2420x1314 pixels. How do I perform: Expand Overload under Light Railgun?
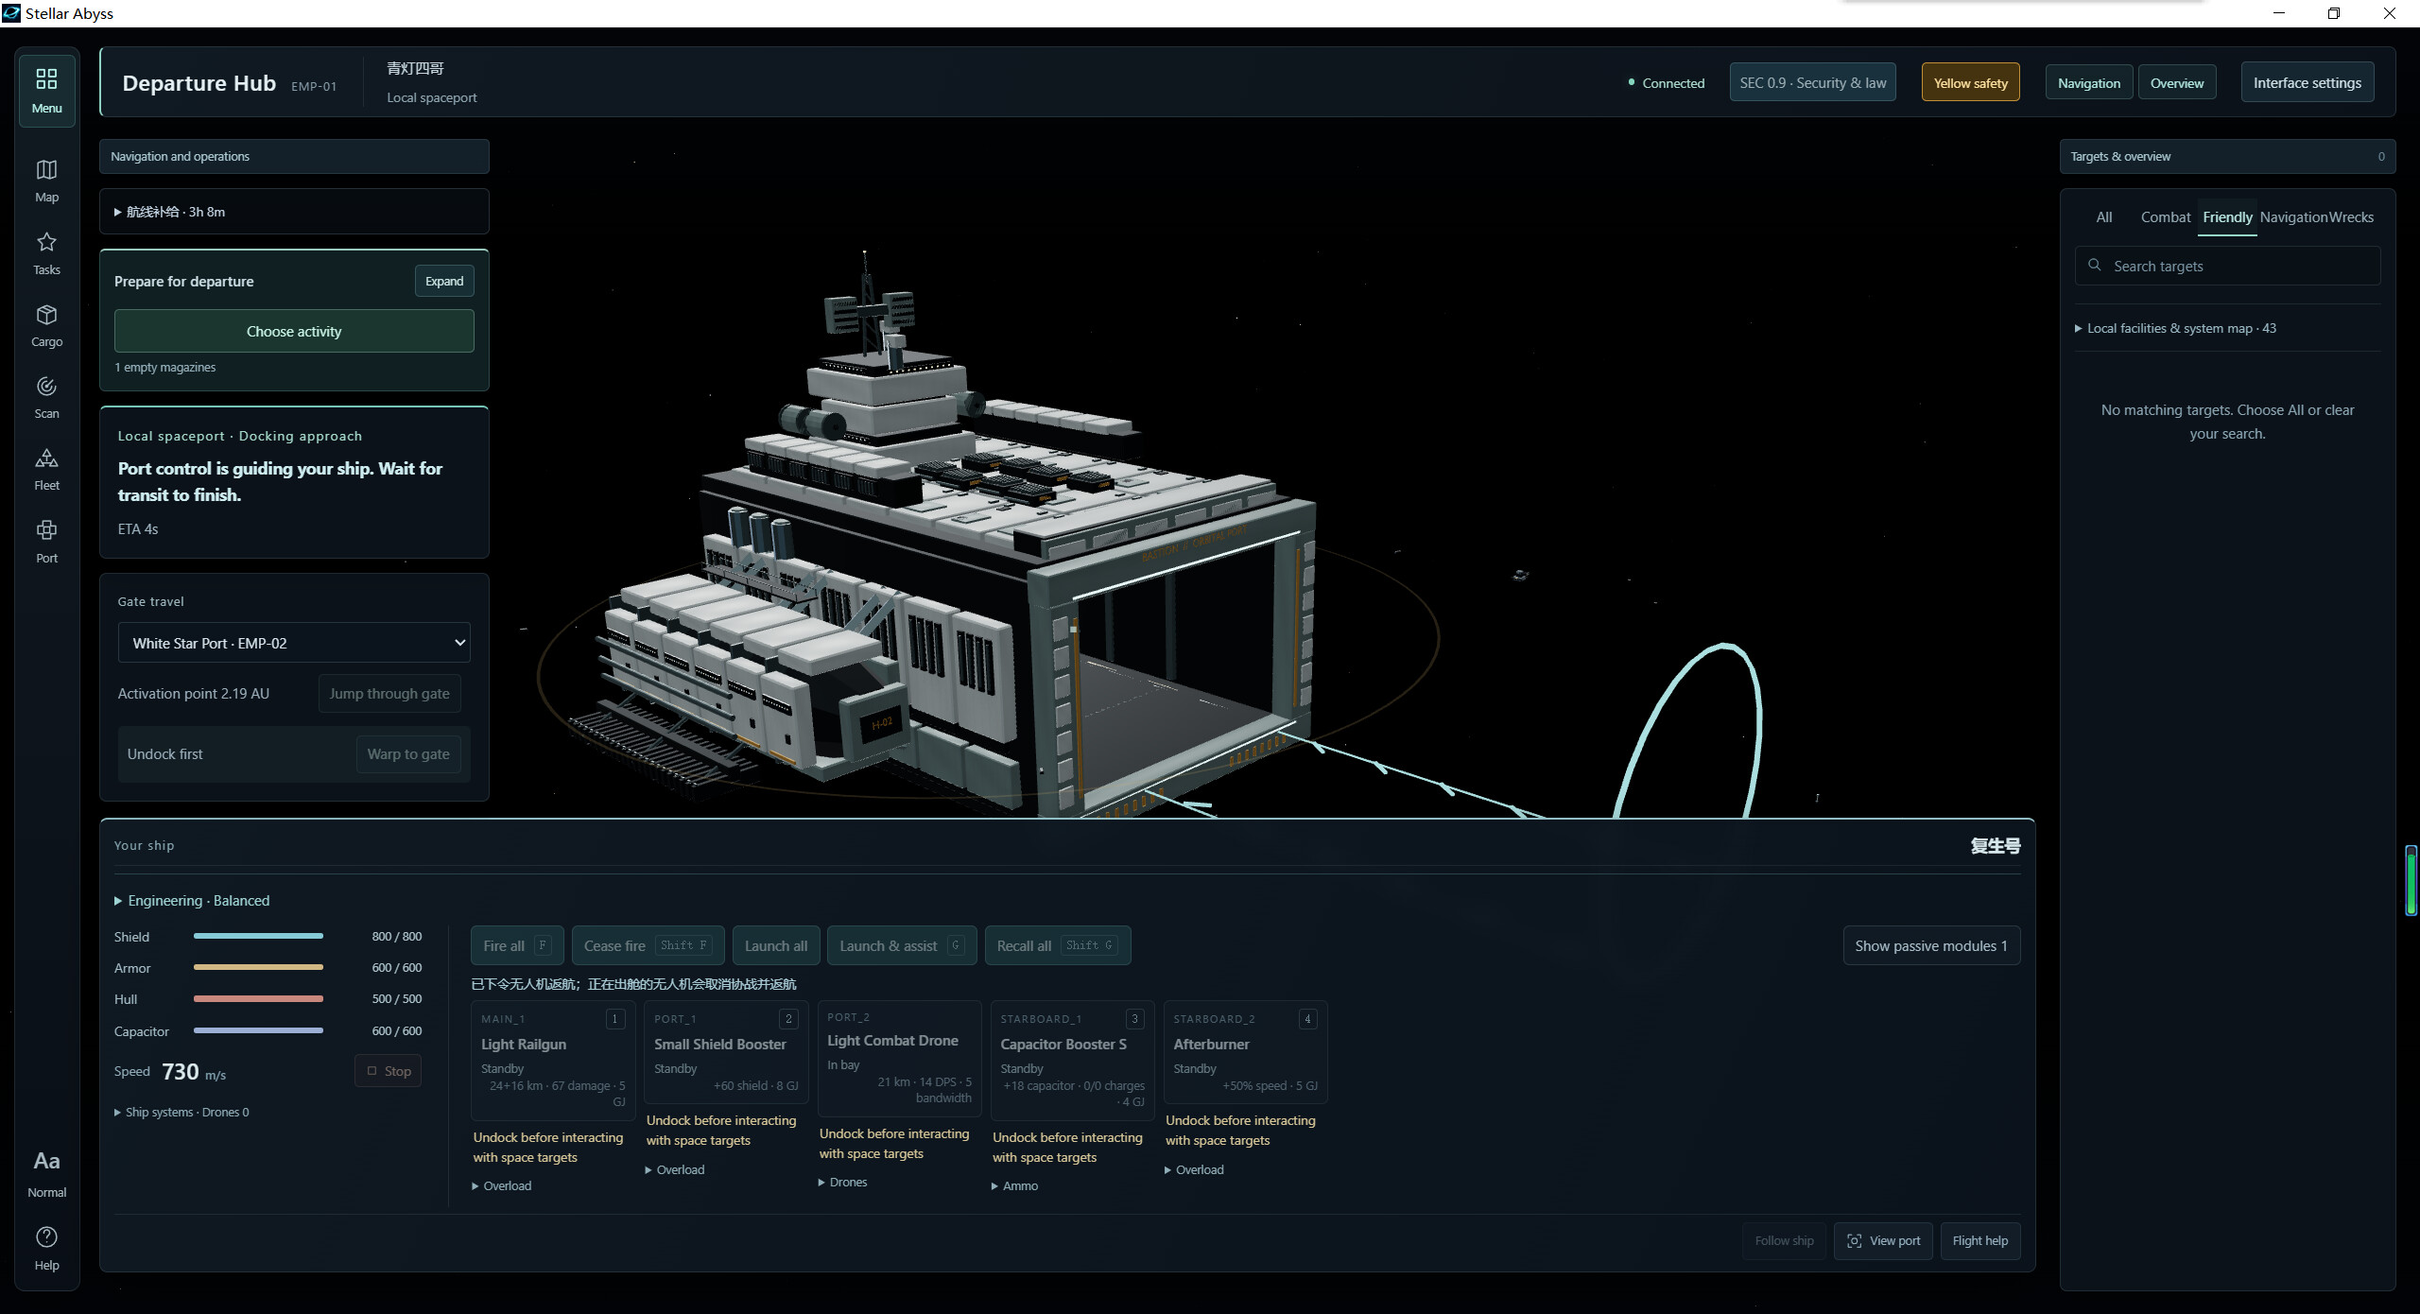[501, 1185]
